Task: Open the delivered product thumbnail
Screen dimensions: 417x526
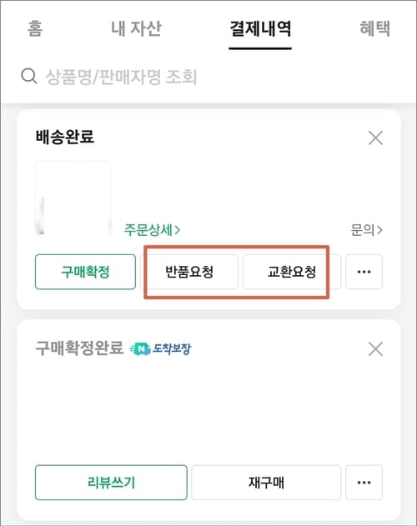Action: pos(73,198)
